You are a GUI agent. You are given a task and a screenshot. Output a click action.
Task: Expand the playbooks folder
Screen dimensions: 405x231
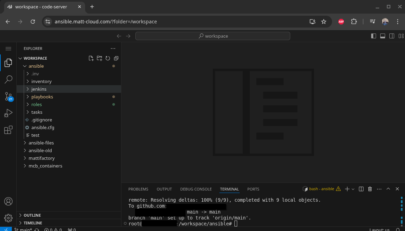tap(42, 97)
